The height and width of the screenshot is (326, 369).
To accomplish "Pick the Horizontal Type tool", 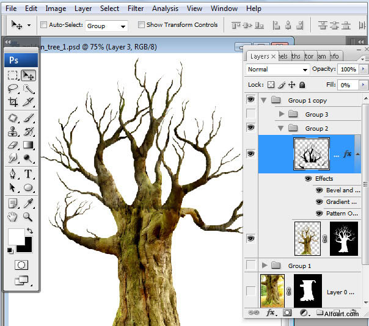I will 28,175.
